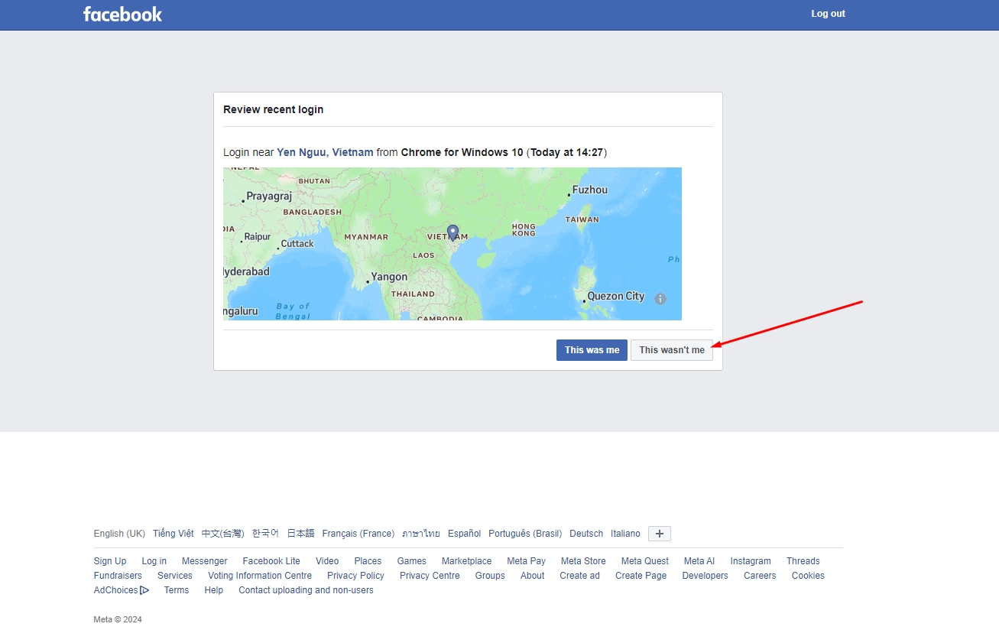The height and width of the screenshot is (630, 999).
Task: Confirm with This was me button
Action: [x=592, y=350]
